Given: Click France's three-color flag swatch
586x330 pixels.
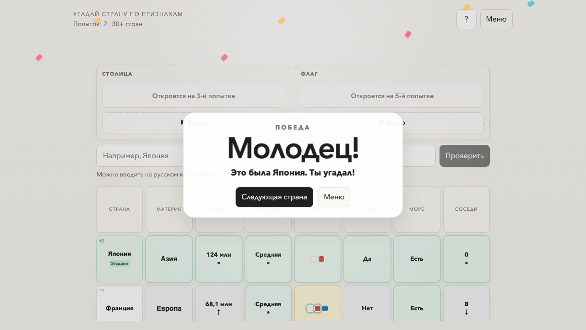Looking at the screenshot, I should click(x=317, y=308).
